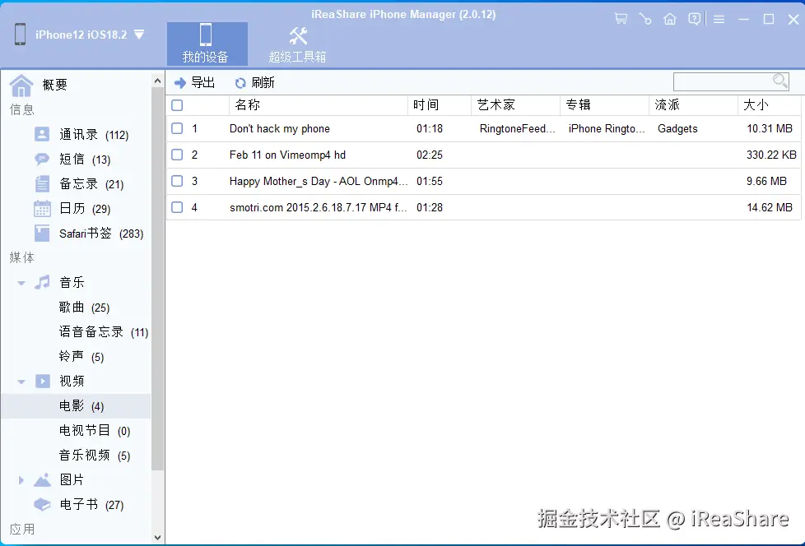805x546 pixels.
Task: Open 日历 (29) calendar list
Action: coord(85,208)
